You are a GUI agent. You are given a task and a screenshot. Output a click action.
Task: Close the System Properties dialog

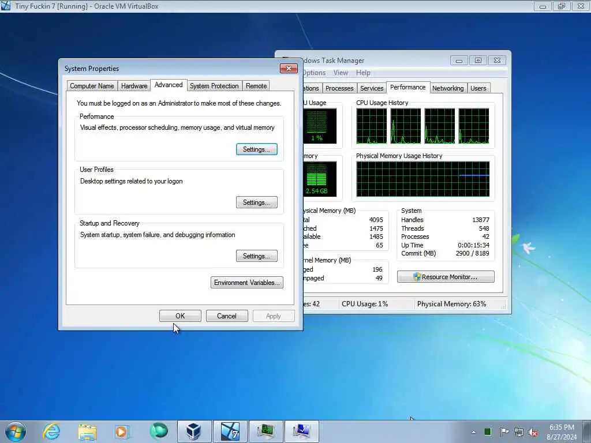pos(289,68)
